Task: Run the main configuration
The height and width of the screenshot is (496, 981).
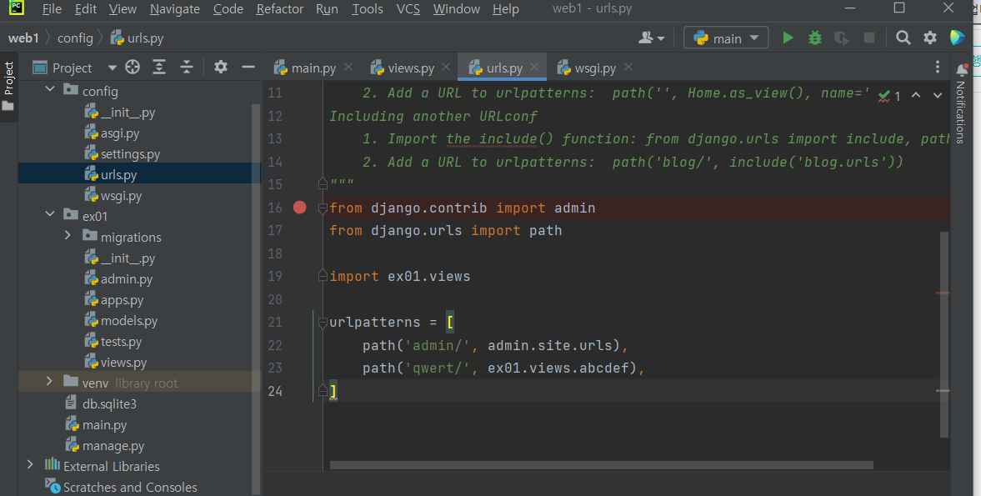Action: pyautogui.click(x=788, y=38)
